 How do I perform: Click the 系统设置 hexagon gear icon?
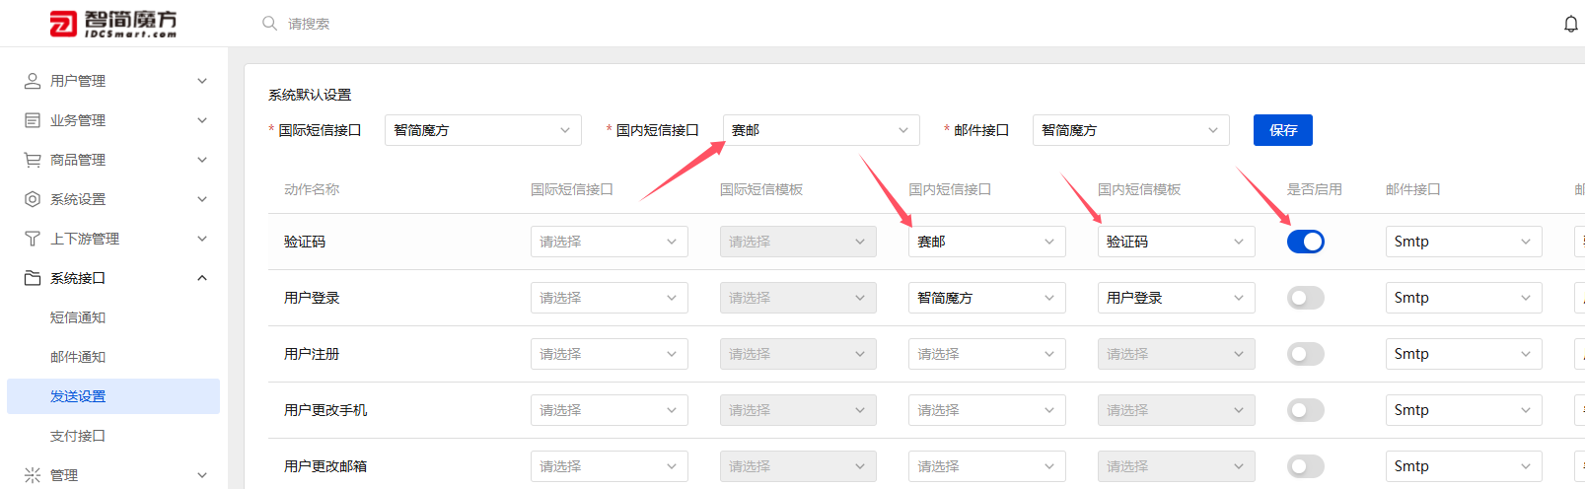tap(33, 199)
